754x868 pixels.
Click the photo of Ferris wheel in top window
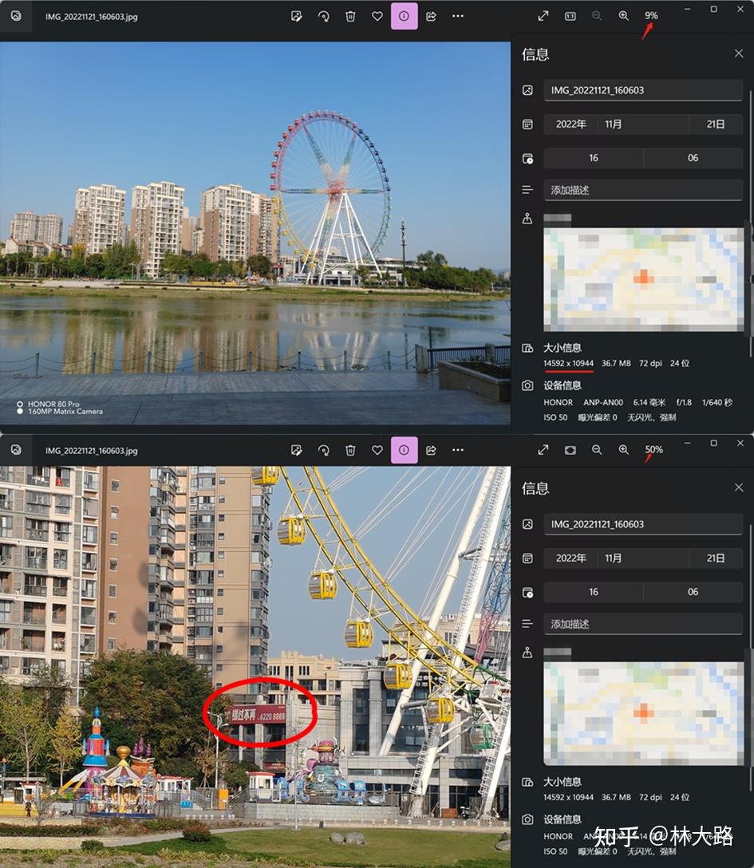point(255,233)
